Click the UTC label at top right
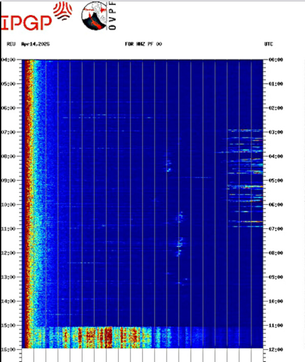 [x=268, y=44]
